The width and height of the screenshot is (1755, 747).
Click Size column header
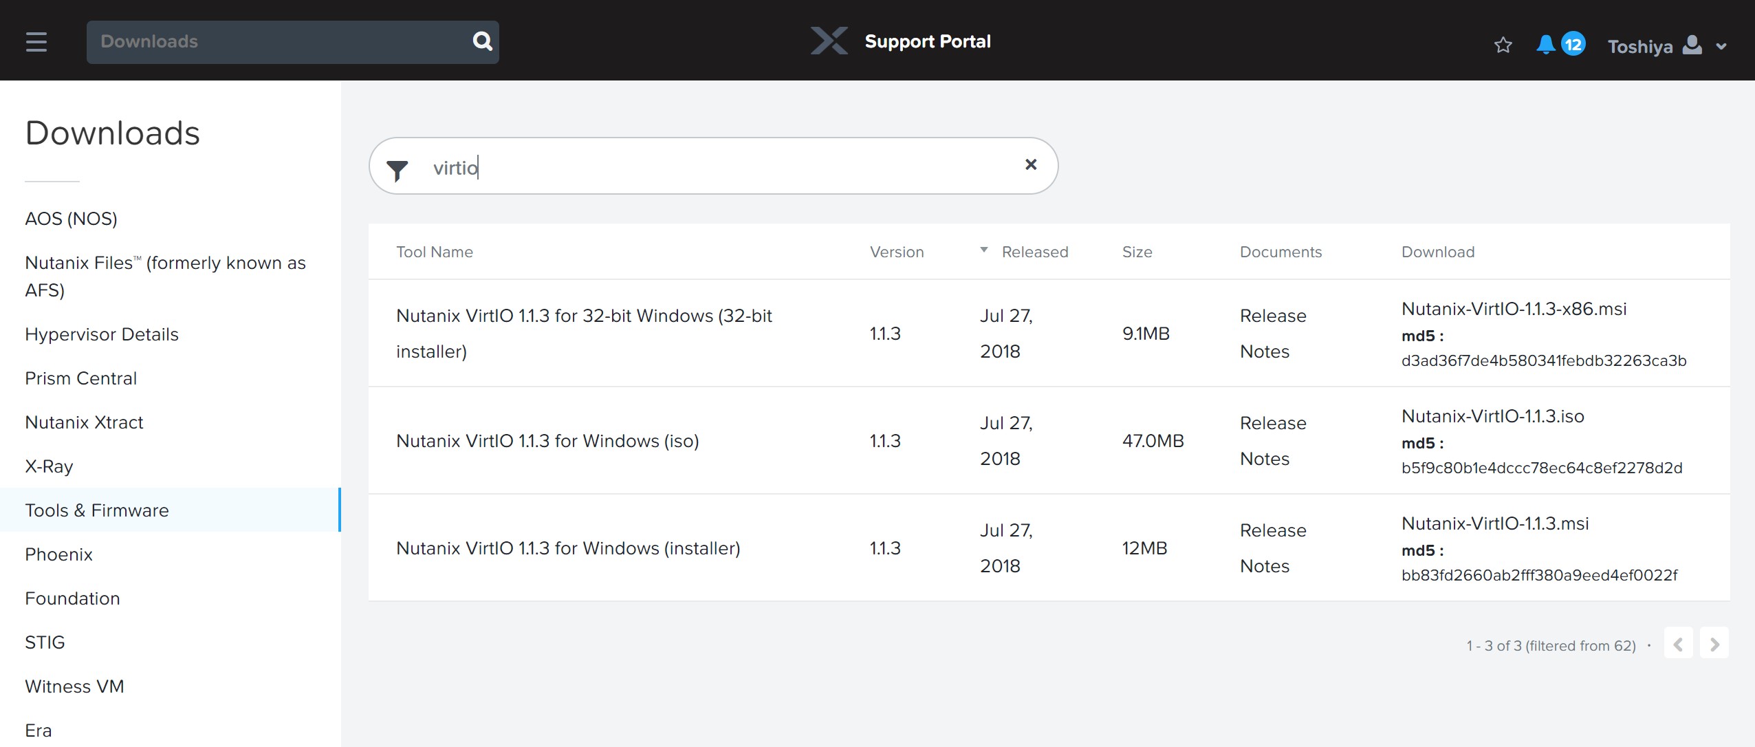click(x=1137, y=252)
